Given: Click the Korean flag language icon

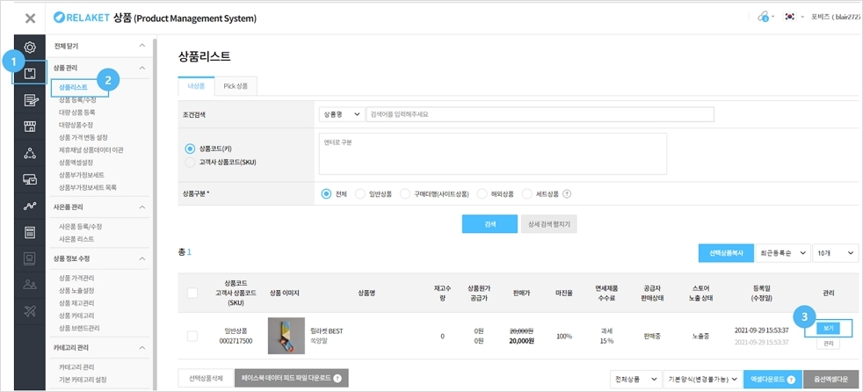Looking at the screenshot, I should pos(789,18).
